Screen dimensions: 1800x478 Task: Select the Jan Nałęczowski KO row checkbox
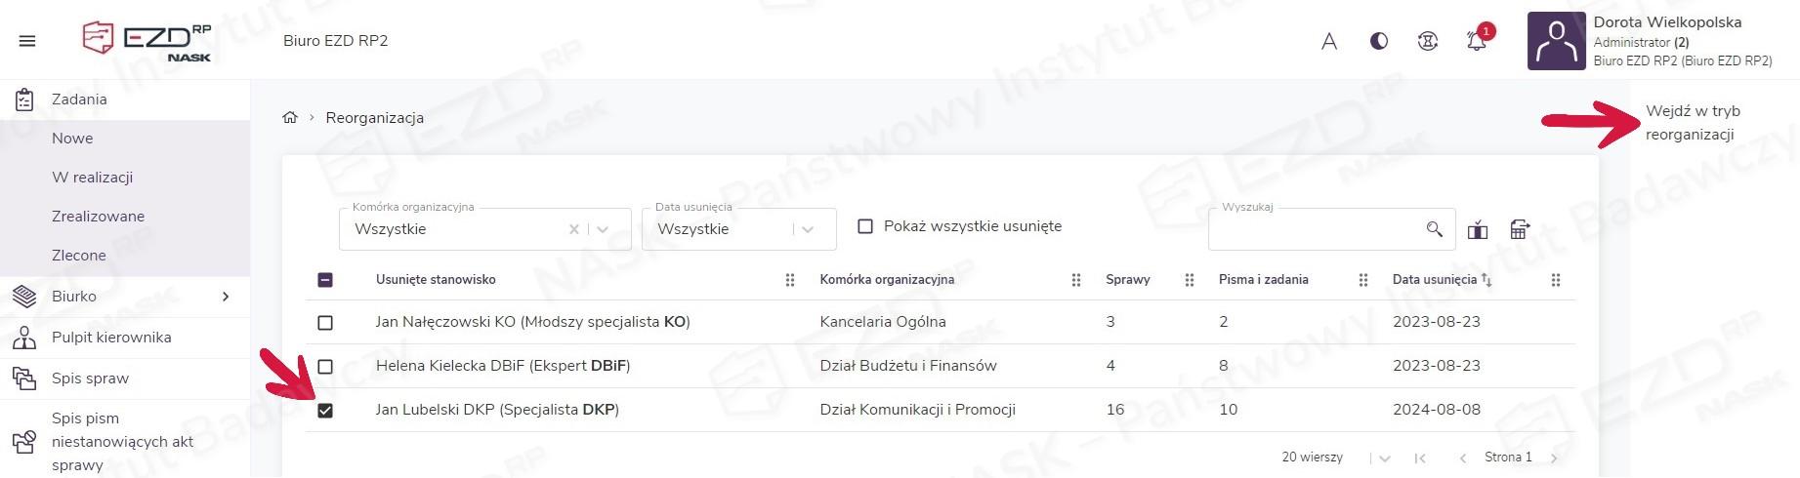click(x=325, y=322)
